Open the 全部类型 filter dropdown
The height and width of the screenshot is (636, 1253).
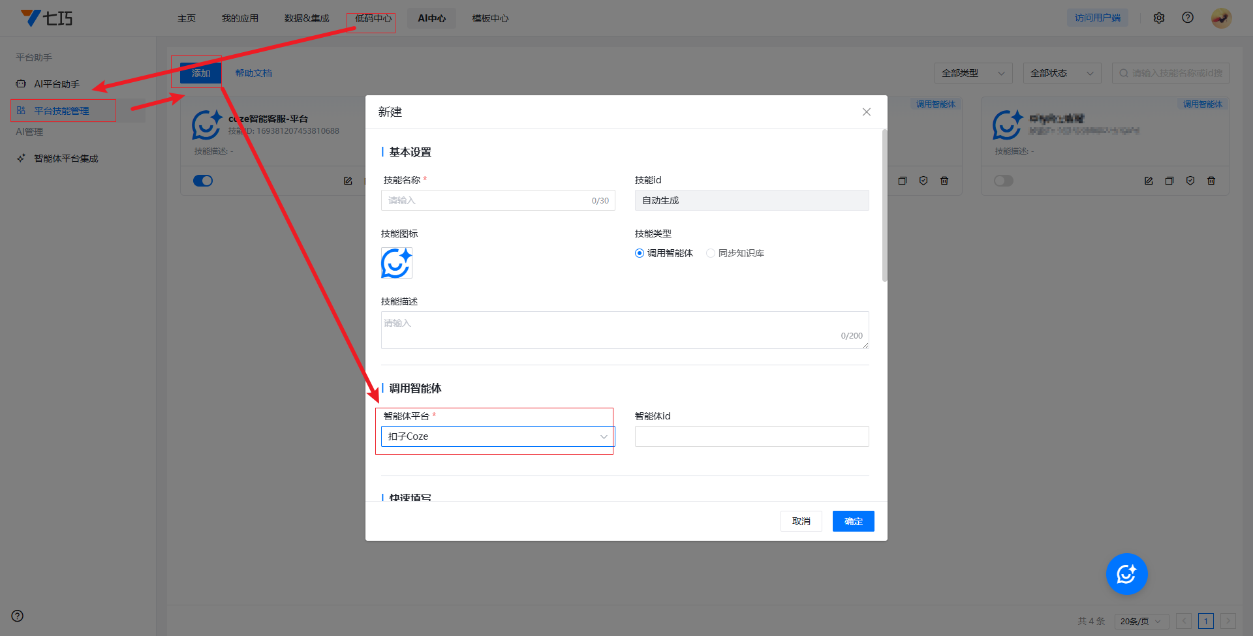(x=973, y=73)
